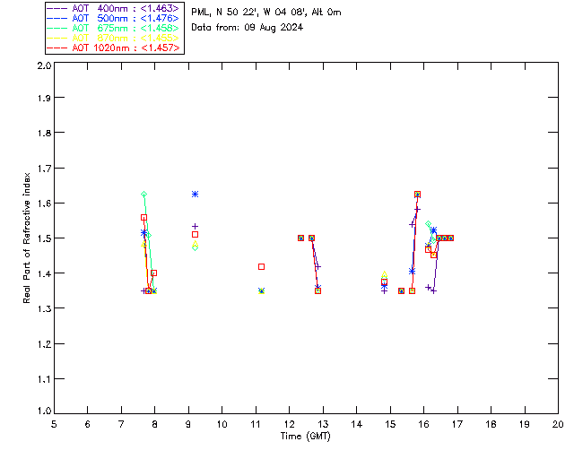Image resolution: width=574 pixels, height=459 pixels.
Task: Click the first 1.5 marker after 12h
Action: pos(301,238)
